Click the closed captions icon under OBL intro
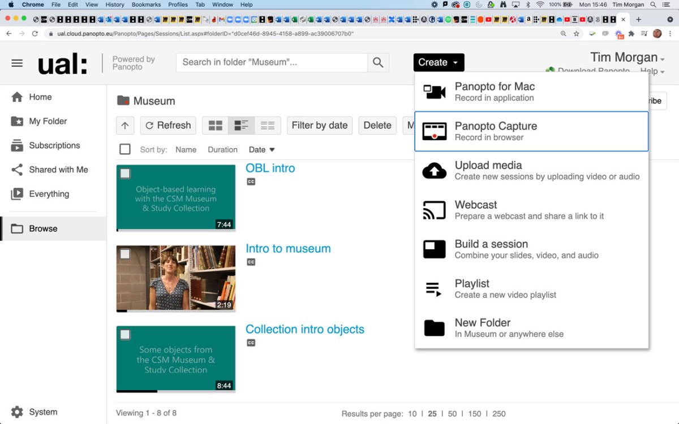 coord(251,182)
